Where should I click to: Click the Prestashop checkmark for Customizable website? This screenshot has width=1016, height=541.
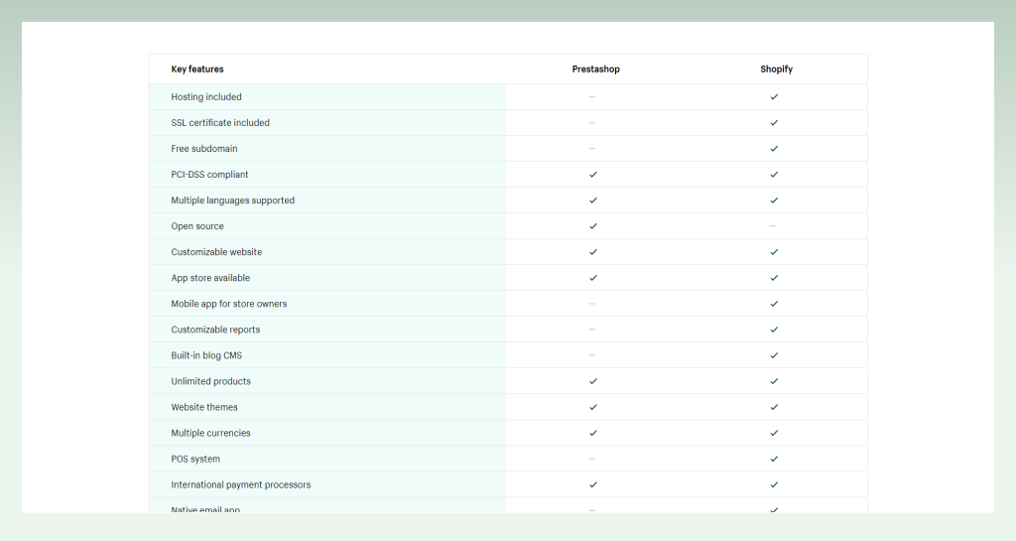point(593,252)
